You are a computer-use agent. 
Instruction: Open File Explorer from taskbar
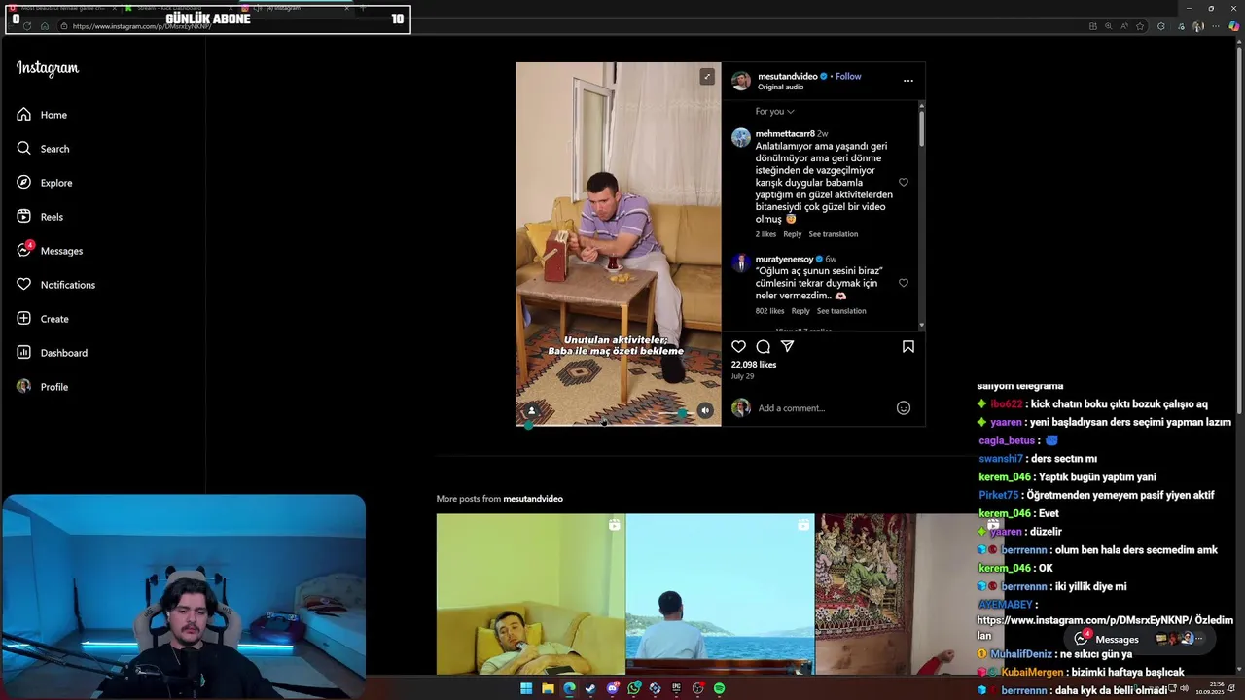click(548, 688)
